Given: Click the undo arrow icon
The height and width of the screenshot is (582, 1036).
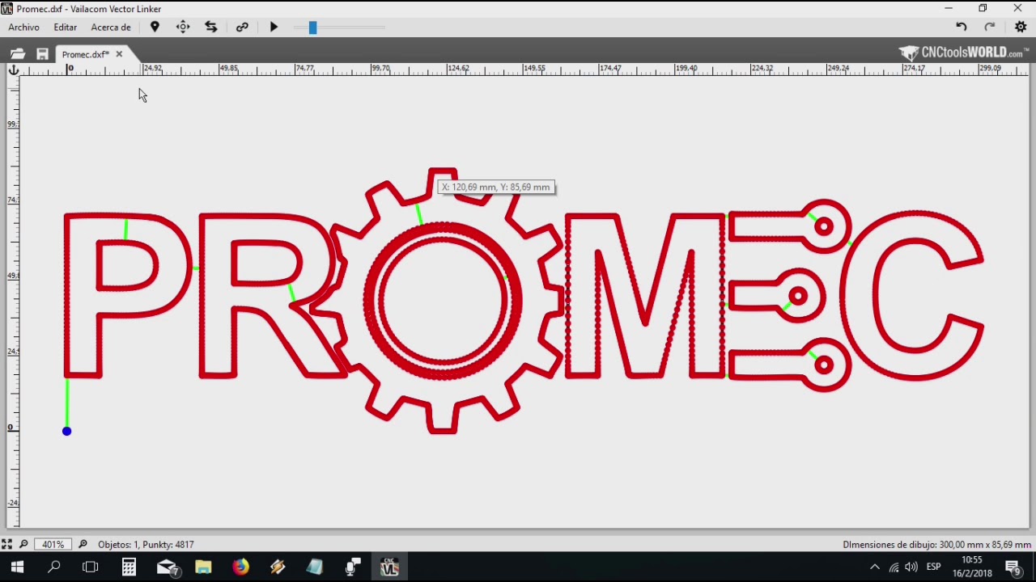Looking at the screenshot, I should pos(961,27).
